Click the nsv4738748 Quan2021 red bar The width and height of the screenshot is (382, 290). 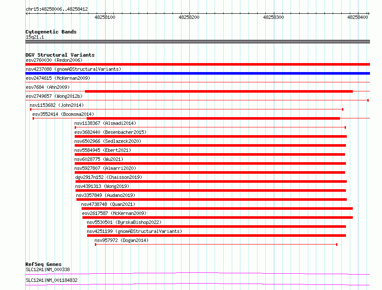click(x=217, y=208)
